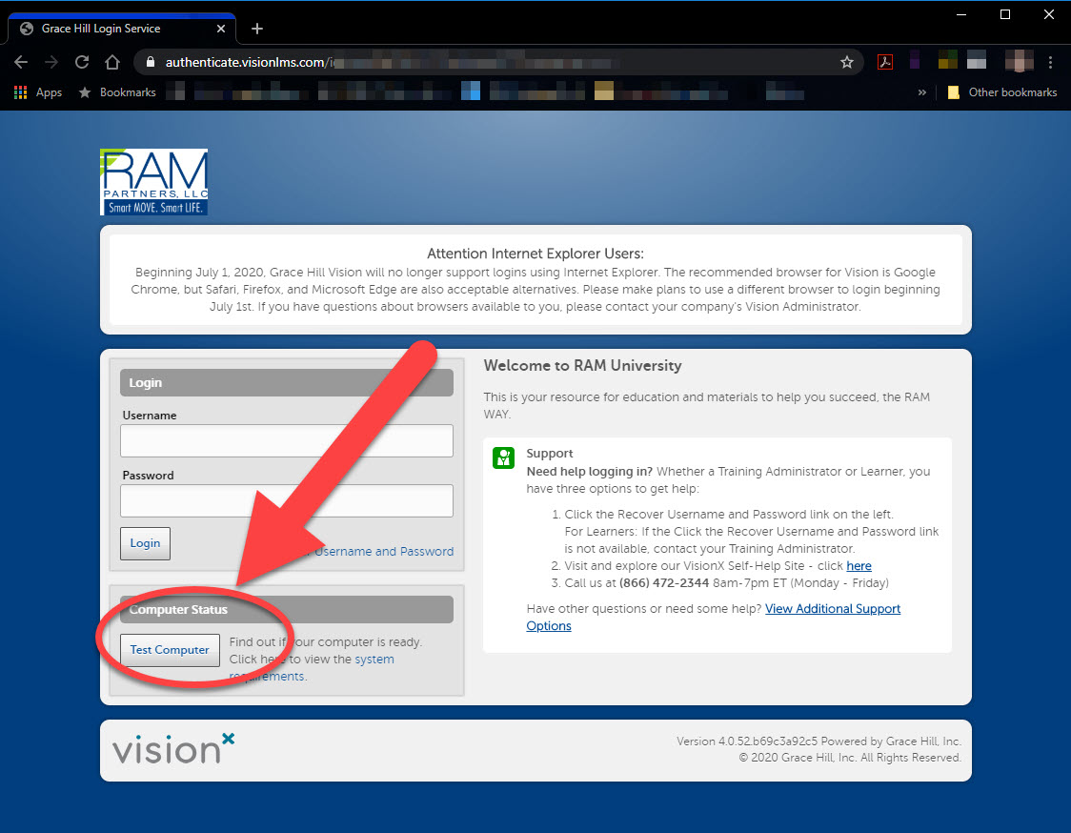Open a new browser tab
This screenshot has height=833, width=1071.
257,29
